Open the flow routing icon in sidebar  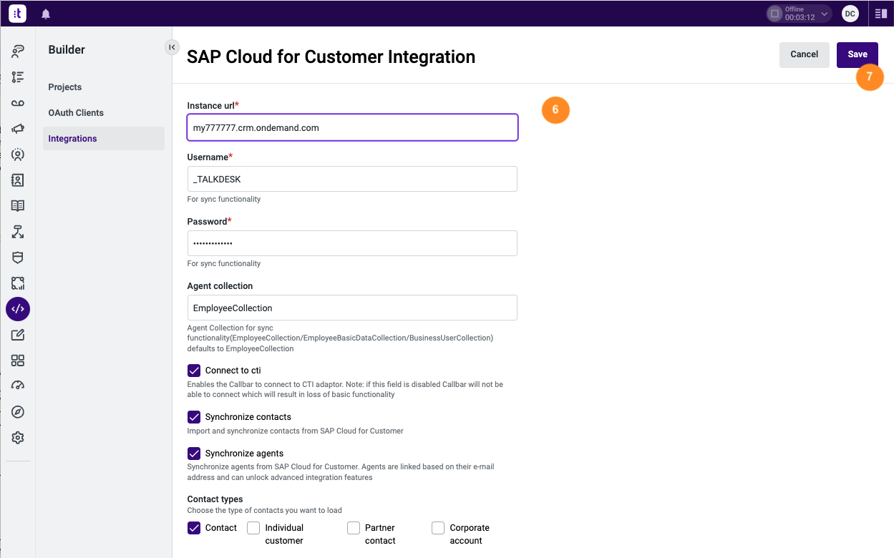pyautogui.click(x=18, y=232)
